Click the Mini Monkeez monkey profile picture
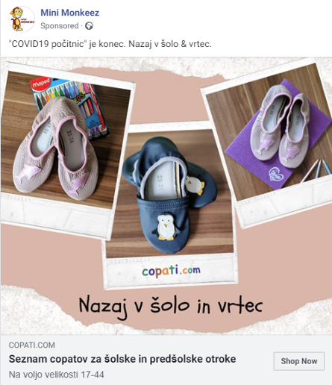 (22, 19)
